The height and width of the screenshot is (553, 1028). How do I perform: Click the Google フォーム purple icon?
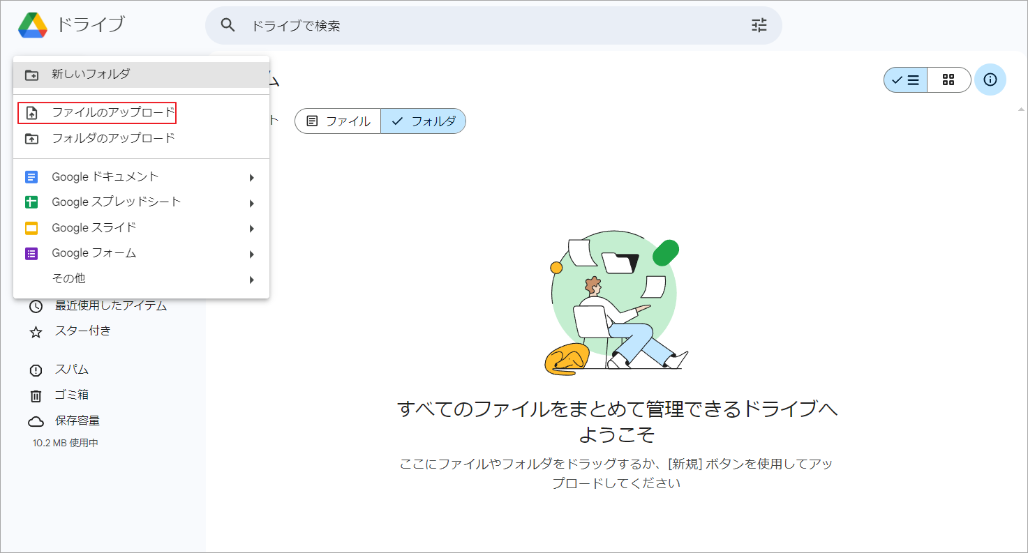click(31, 253)
